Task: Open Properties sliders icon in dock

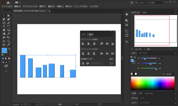Action: coord(127,42)
